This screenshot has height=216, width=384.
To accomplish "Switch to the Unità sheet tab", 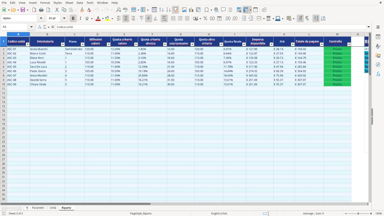I will coord(53,208).
